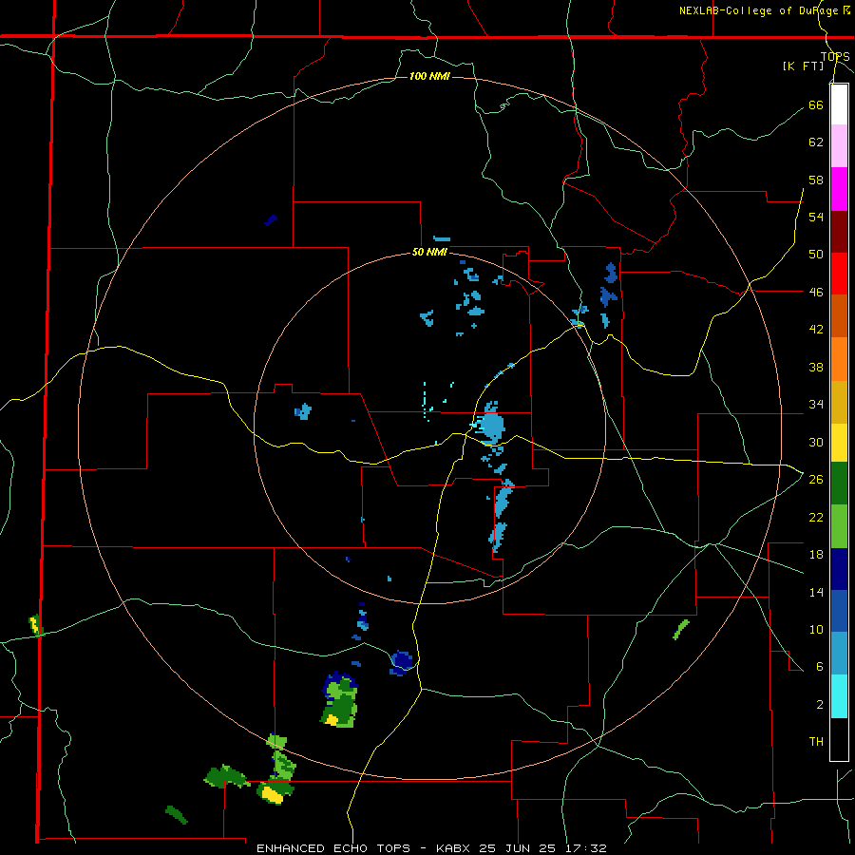Click the navy blue legend color band
The image size is (855, 855).
click(839, 569)
